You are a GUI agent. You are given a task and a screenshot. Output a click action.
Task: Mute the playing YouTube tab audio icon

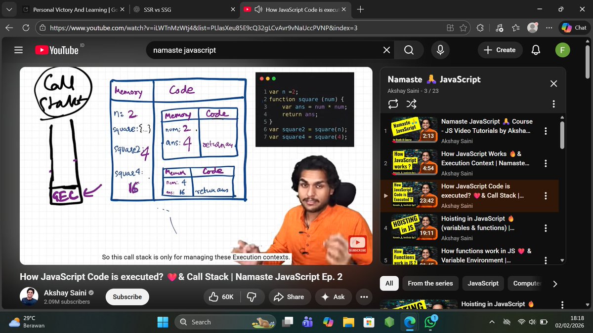tap(257, 9)
